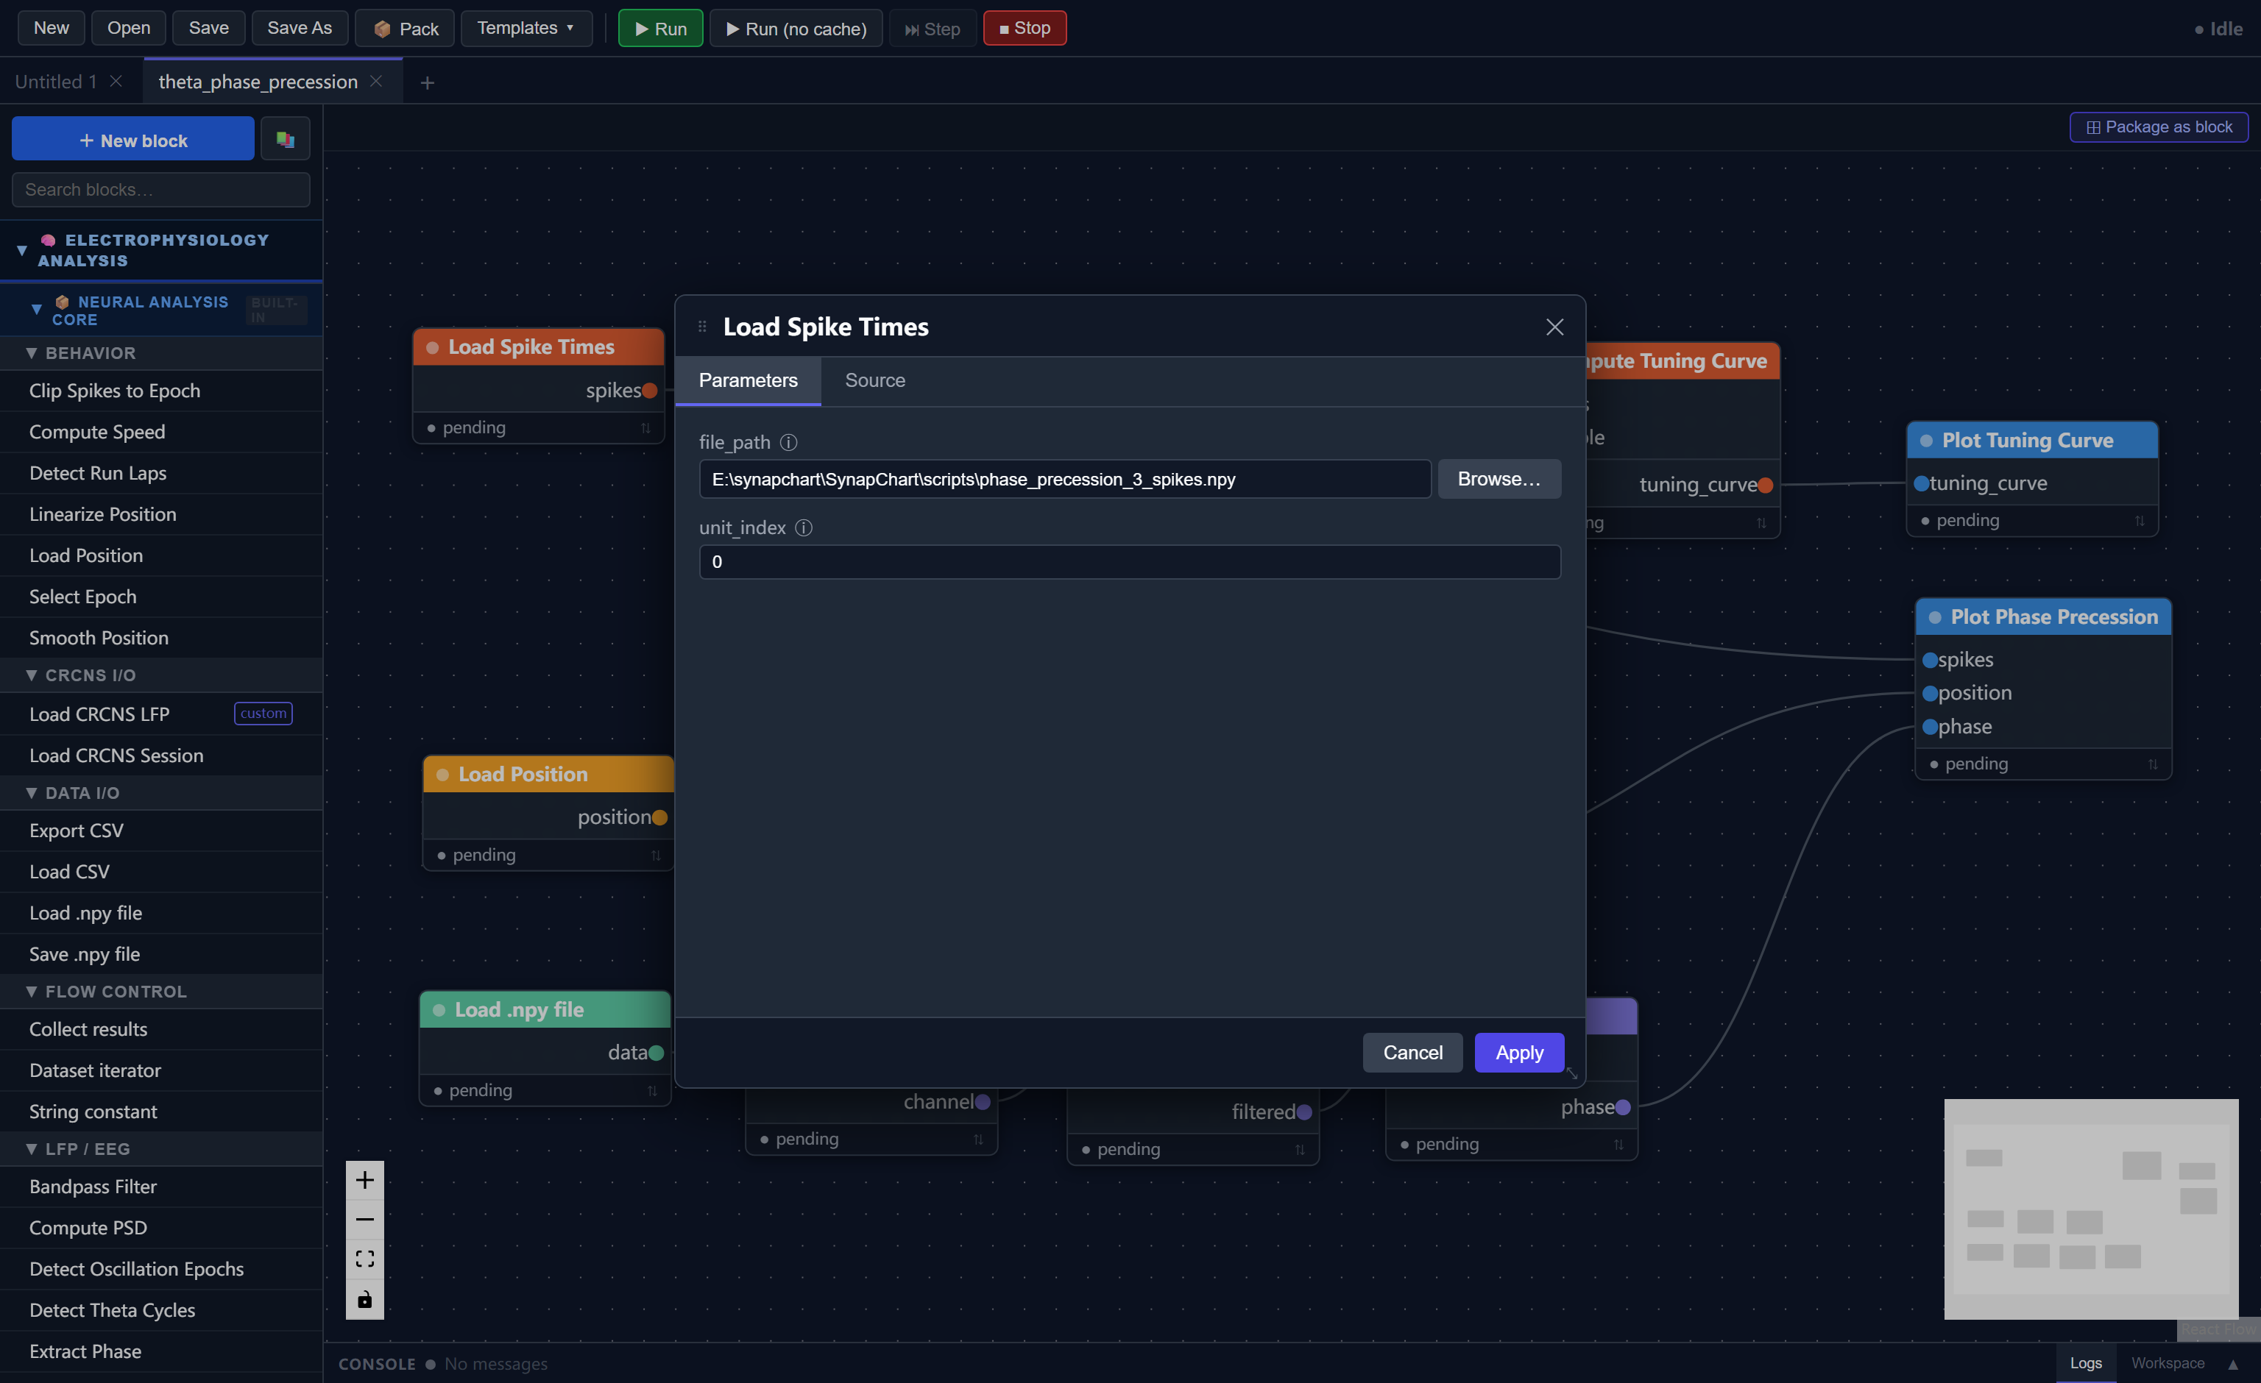The width and height of the screenshot is (2261, 1383).
Task: Collapse the Flow Control category
Action: (31, 992)
